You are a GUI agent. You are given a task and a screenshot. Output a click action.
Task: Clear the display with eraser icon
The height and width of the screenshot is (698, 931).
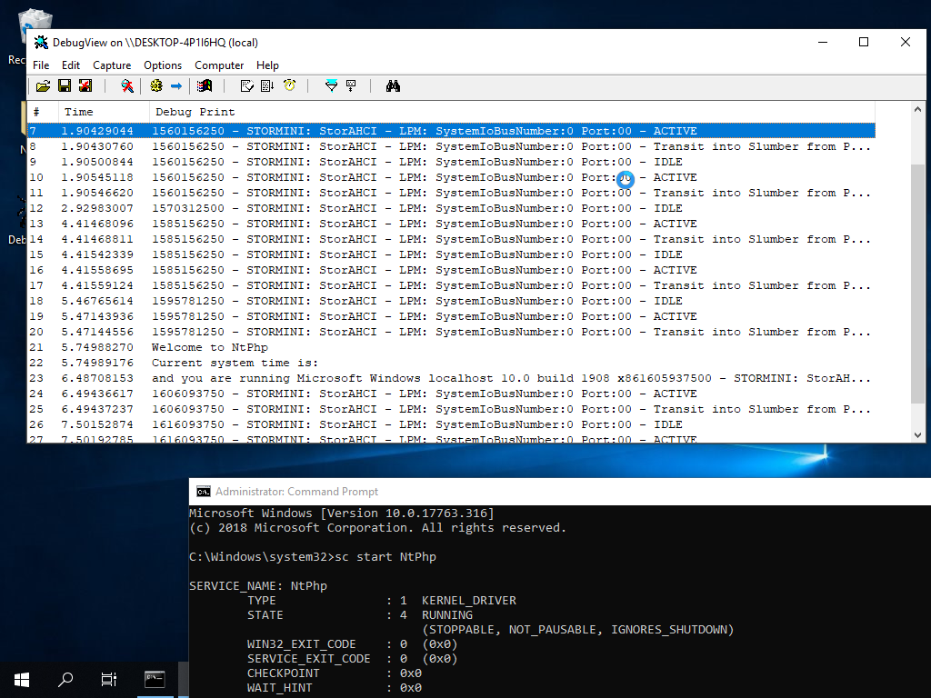tap(247, 86)
